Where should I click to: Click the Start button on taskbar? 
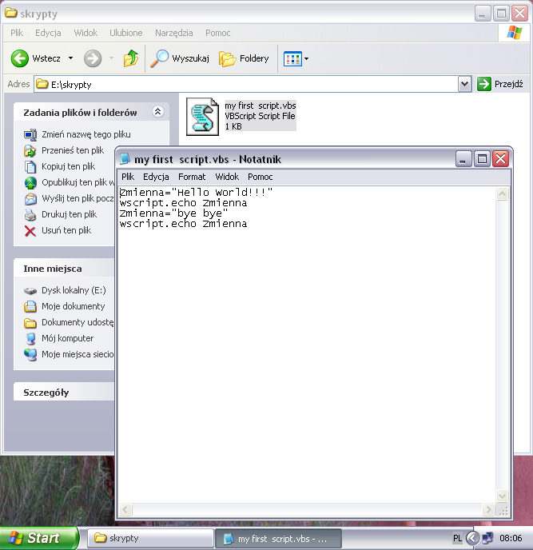38,538
